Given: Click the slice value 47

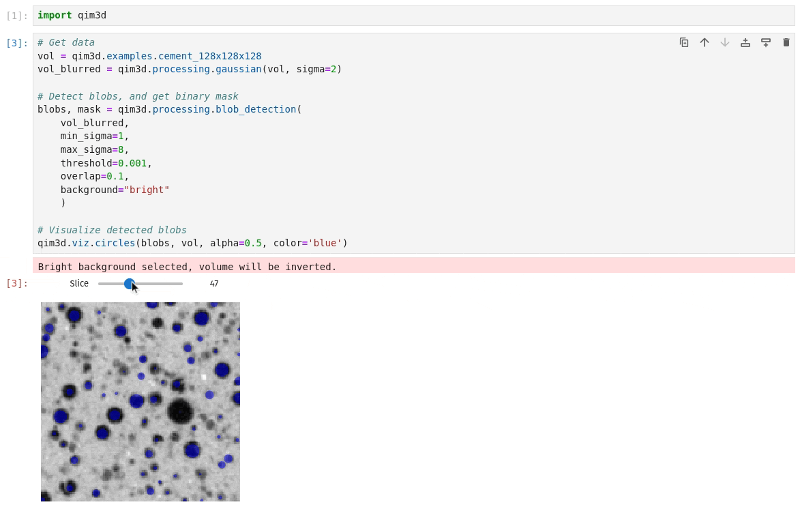Looking at the screenshot, I should pos(214,283).
